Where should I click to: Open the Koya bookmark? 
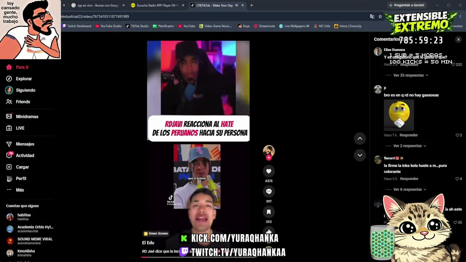tap(244, 26)
